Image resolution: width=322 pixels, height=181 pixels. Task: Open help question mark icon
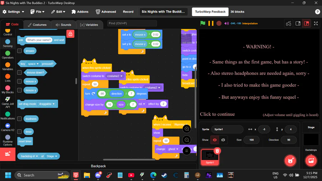pyautogui.click(x=317, y=12)
